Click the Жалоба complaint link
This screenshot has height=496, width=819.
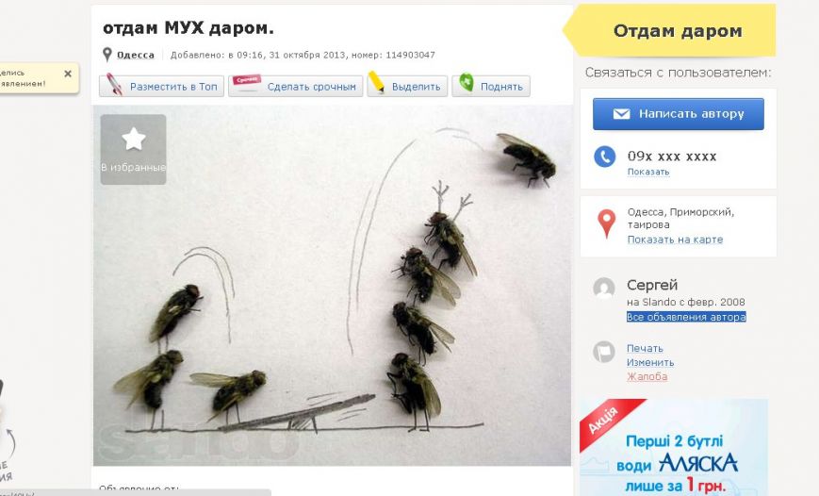pos(647,376)
